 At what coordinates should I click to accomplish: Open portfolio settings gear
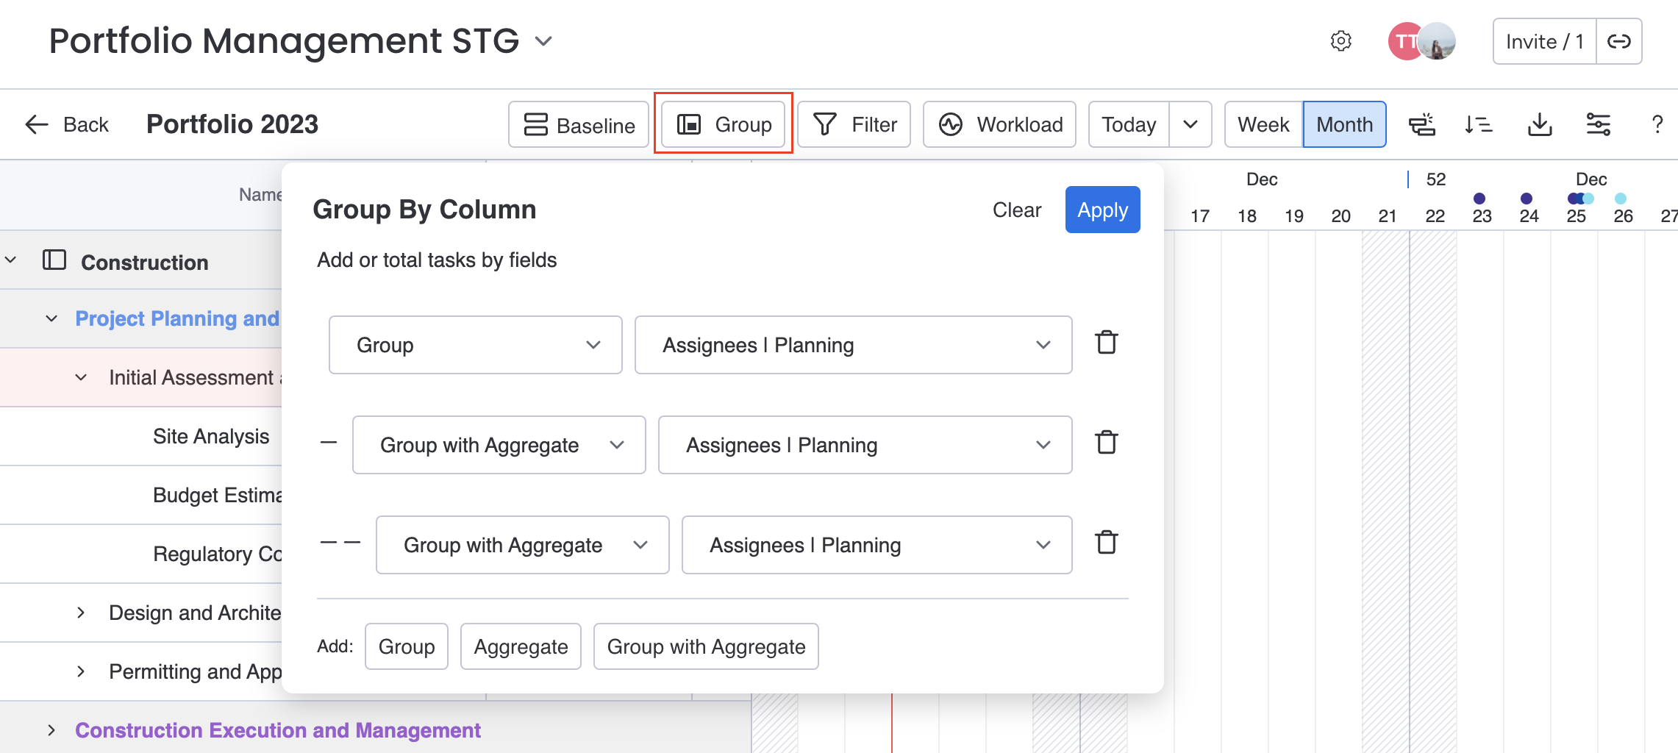coord(1340,41)
